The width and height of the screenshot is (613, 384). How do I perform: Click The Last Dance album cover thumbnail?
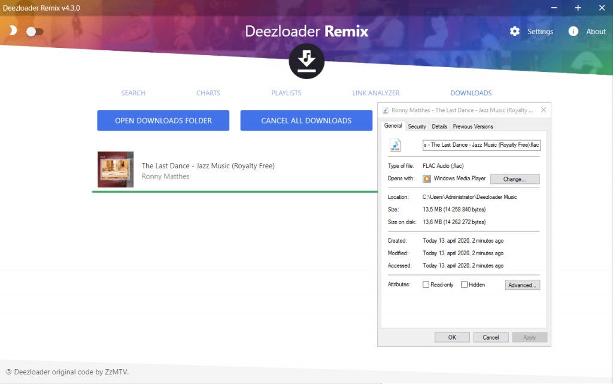(x=116, y=170)
